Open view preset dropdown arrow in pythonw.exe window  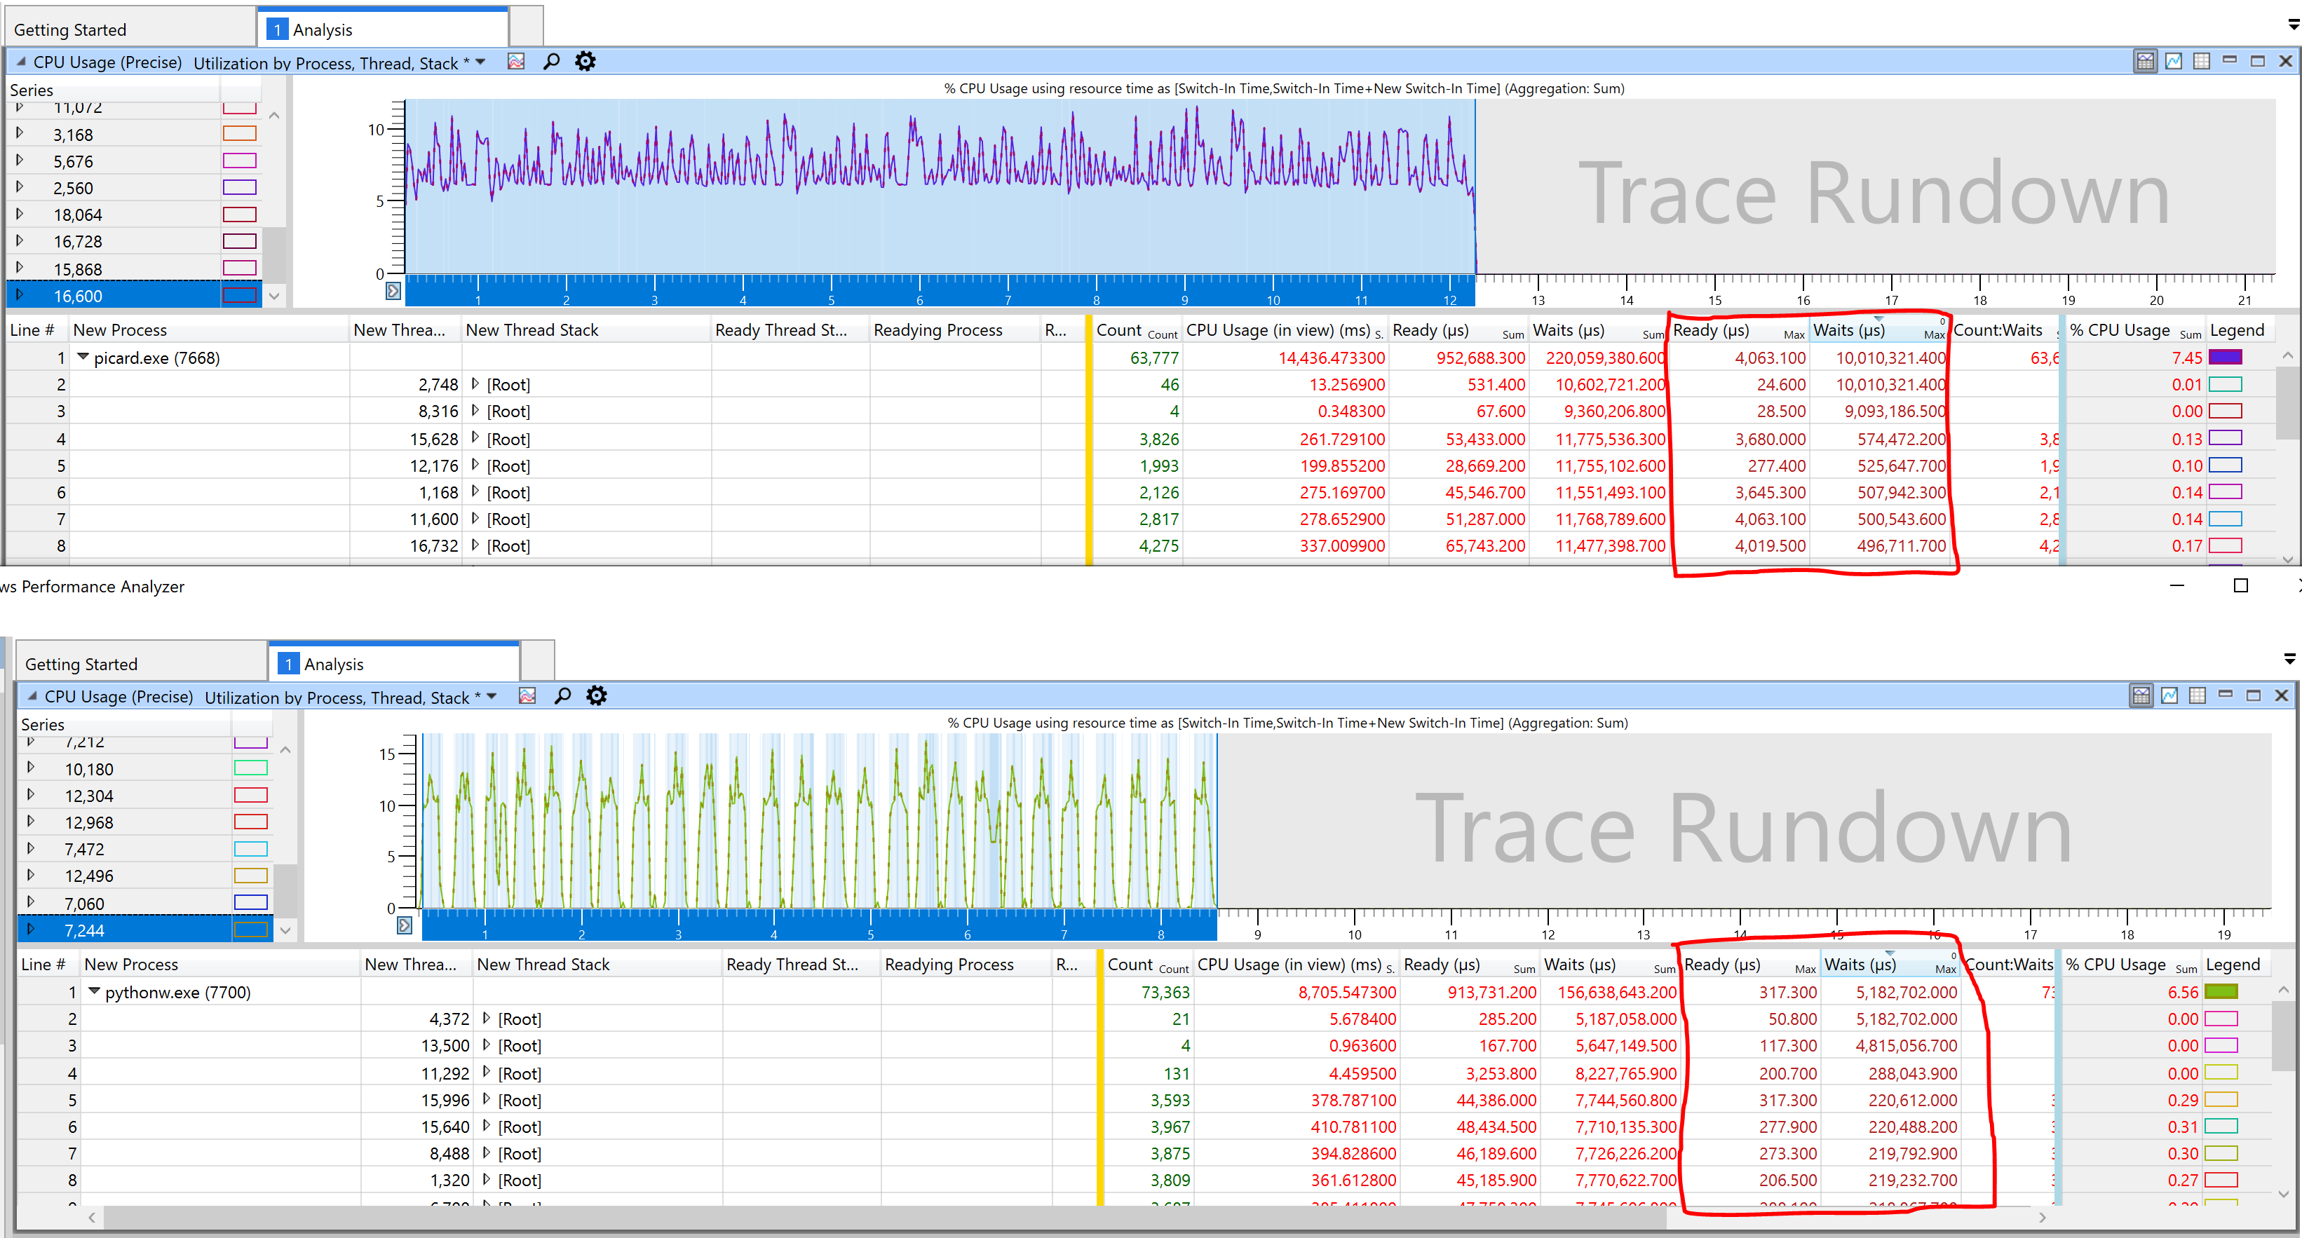(492, 696)
